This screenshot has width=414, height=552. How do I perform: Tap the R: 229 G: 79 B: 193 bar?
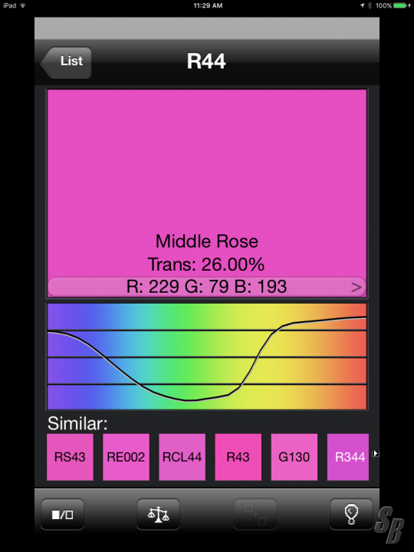click(207, 287)
